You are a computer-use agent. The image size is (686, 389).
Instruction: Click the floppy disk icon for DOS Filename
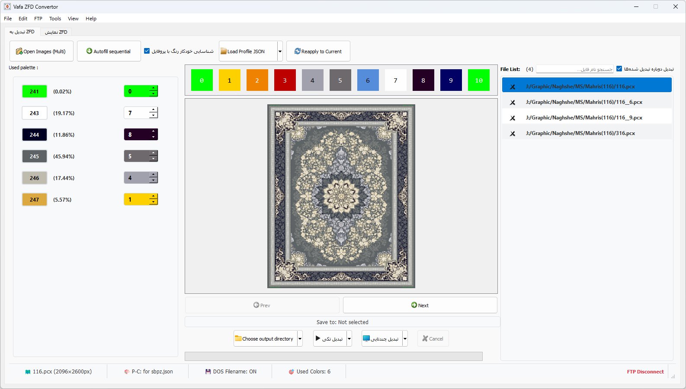click(208, 372)
